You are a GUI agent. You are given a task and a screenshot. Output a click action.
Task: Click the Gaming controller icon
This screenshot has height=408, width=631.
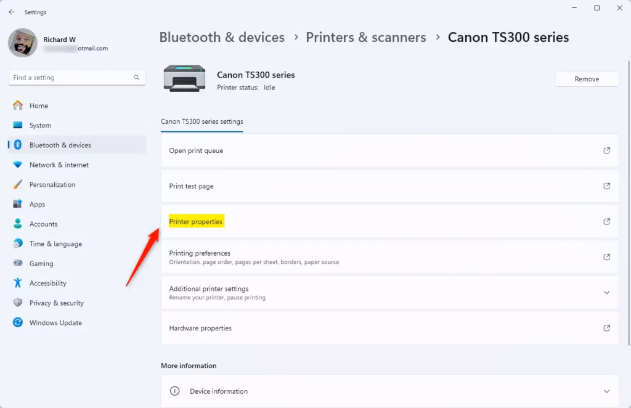pos(18,263)
